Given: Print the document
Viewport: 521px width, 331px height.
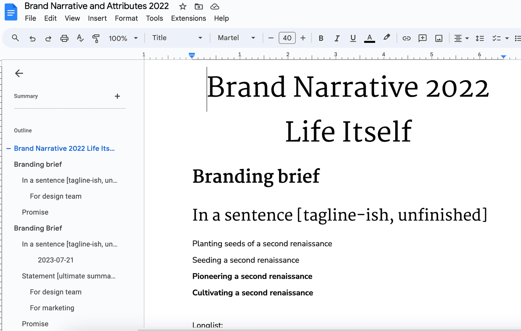Looking at the screenshot, I should (x=64, y=38).
